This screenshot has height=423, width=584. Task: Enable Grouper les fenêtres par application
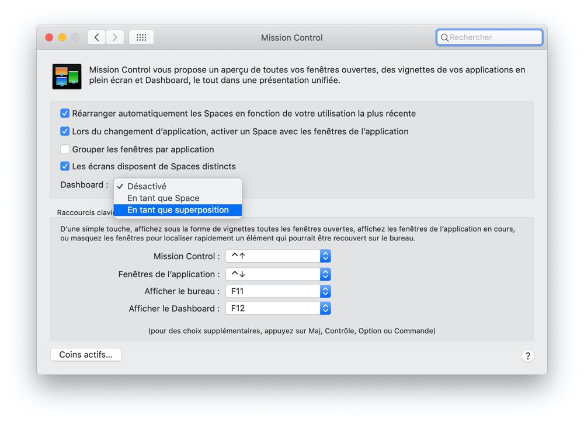tap(65, 149)
